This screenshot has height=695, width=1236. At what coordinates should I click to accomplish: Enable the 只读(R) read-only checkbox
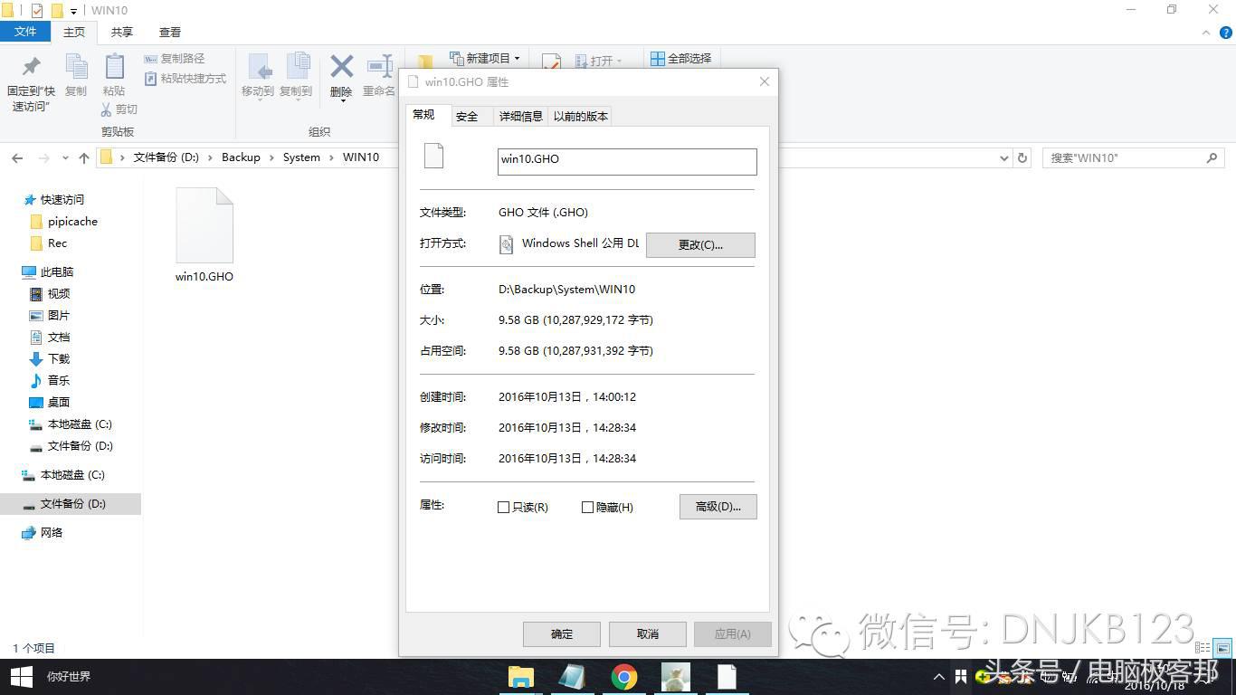pyautogui.click(x=504, y=508)
